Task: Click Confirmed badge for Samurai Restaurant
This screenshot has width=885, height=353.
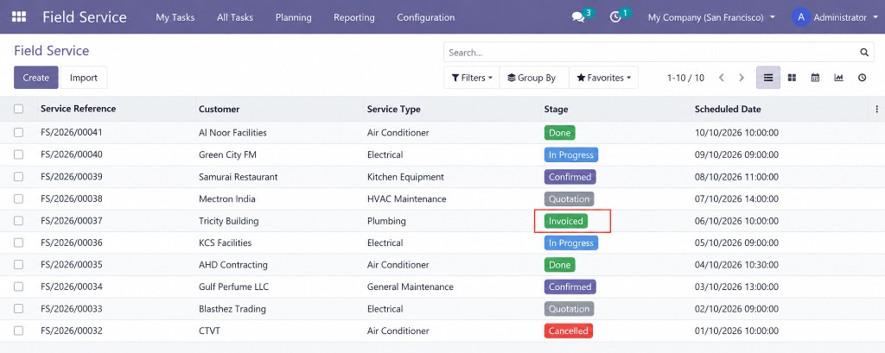Action: 570,177
